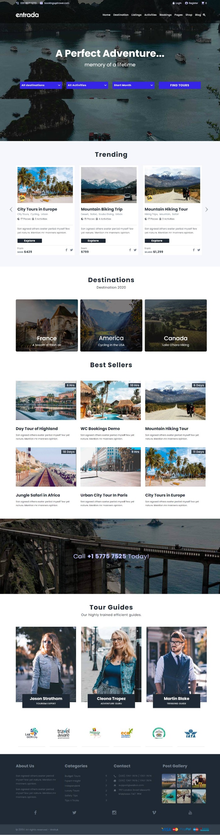Image resolution: width=220 pixels, height=835 pixels.
Task: Open the France destination thumbnail
Action: [x=47, y=325]
